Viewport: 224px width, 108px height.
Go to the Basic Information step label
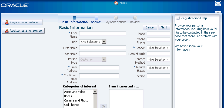click(x=74, y=22)
